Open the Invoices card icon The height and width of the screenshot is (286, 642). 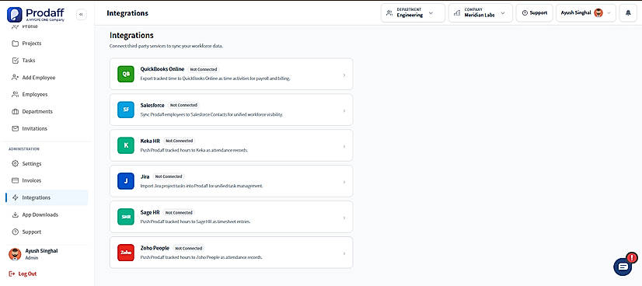tap(15, 180)
